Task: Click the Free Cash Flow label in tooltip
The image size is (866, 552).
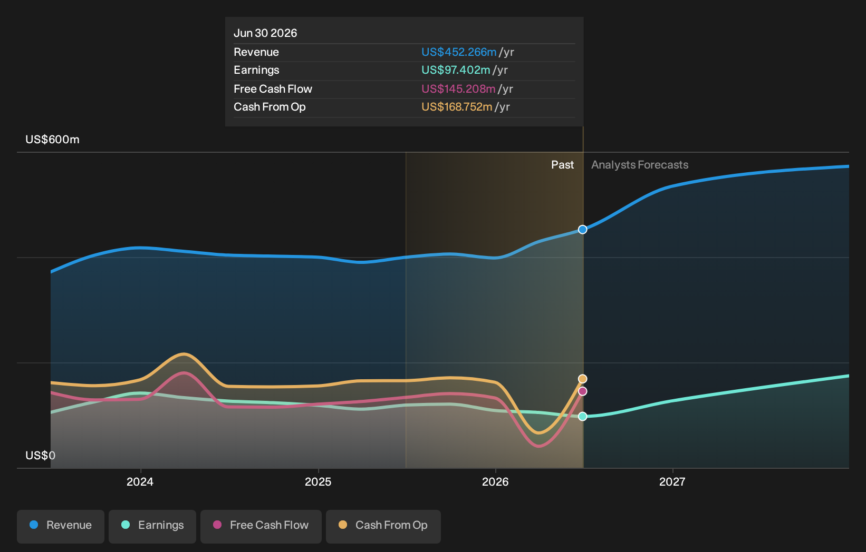Action: click(x=273, y=89)
